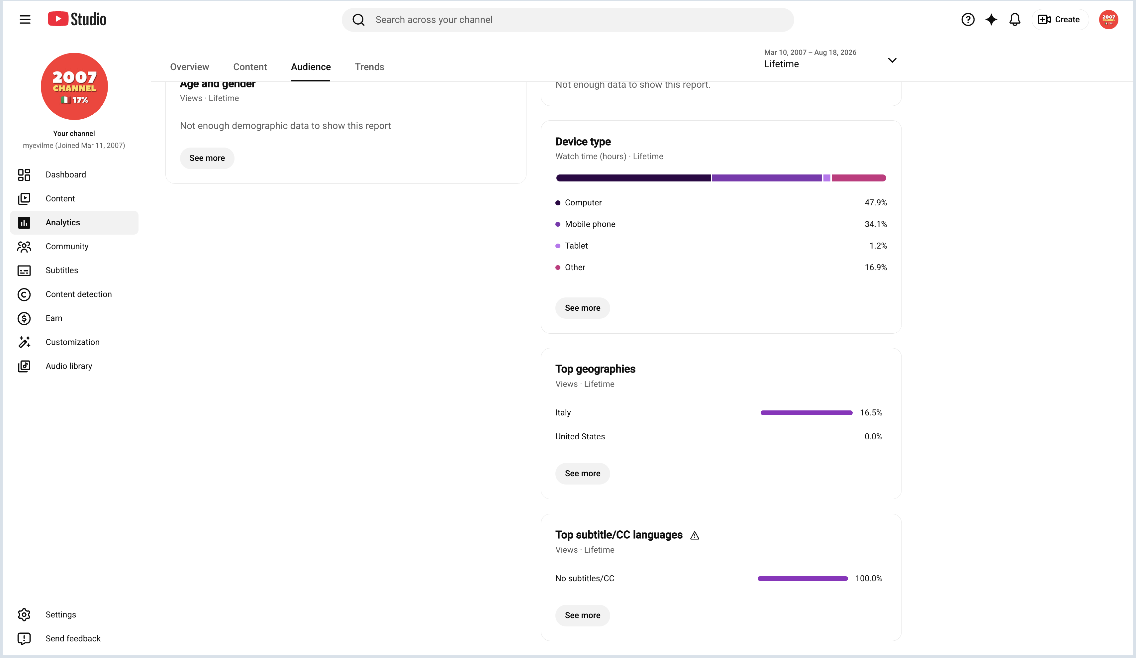Click See more under Device type
Screen dimensions: 1136x658
582,308
